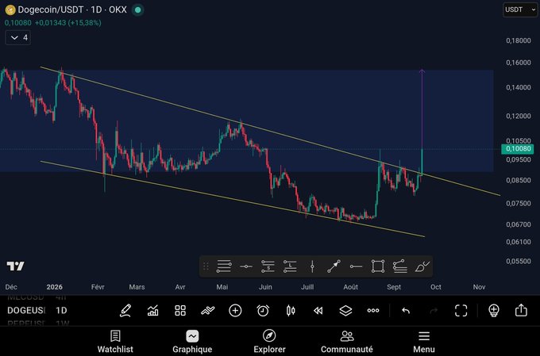Tap the Sept label on the time axis
This screenshot has width=540, height=356.
pos(394,287)
